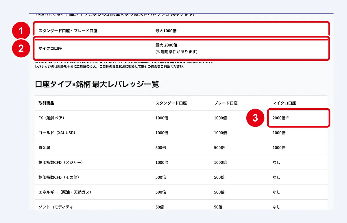Screen dimensions: 347x223
Task: Click ゴールド row's ブレード口座 value 1000倍
Action: click(220, 133)
